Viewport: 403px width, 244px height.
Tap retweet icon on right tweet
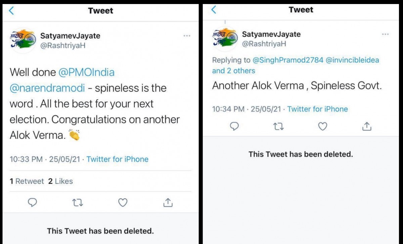click(x=278, y=126)
